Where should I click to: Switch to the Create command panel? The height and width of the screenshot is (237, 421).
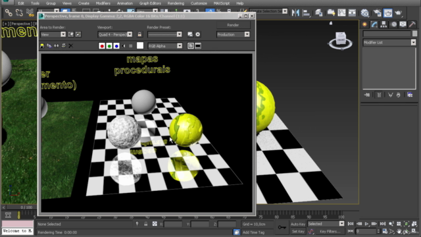(364, 24)
